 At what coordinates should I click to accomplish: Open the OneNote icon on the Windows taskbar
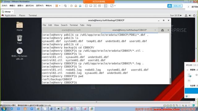point(71,109)
